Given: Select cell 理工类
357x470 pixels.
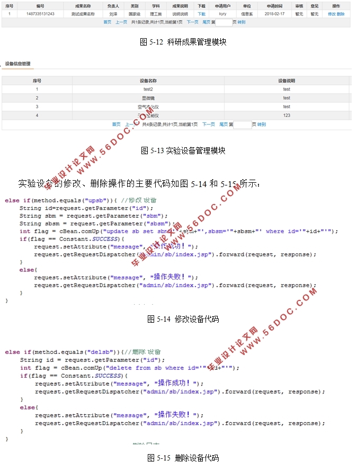Looking at the screenshot, I should (x=156, y=14).
